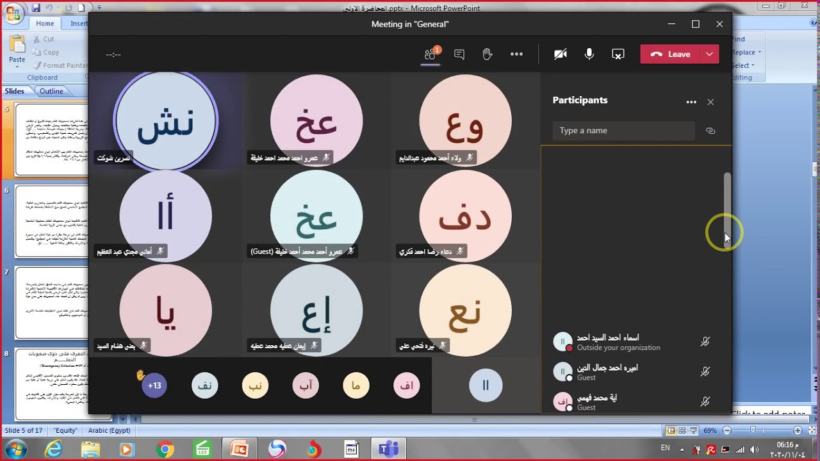Open Microsoft Teams from taskbar
The image size is (820, 461).
388,449
